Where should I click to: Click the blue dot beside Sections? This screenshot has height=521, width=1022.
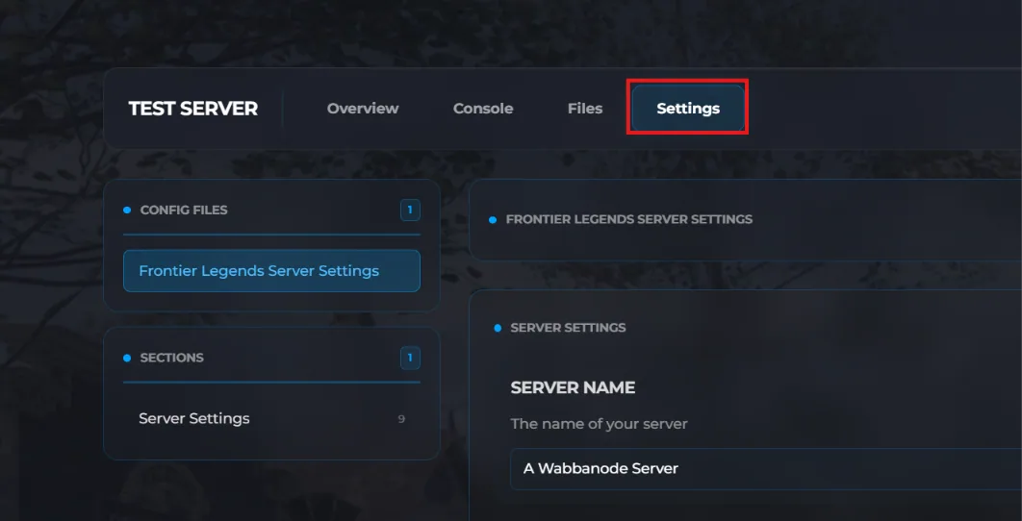(x=127, y=358)
